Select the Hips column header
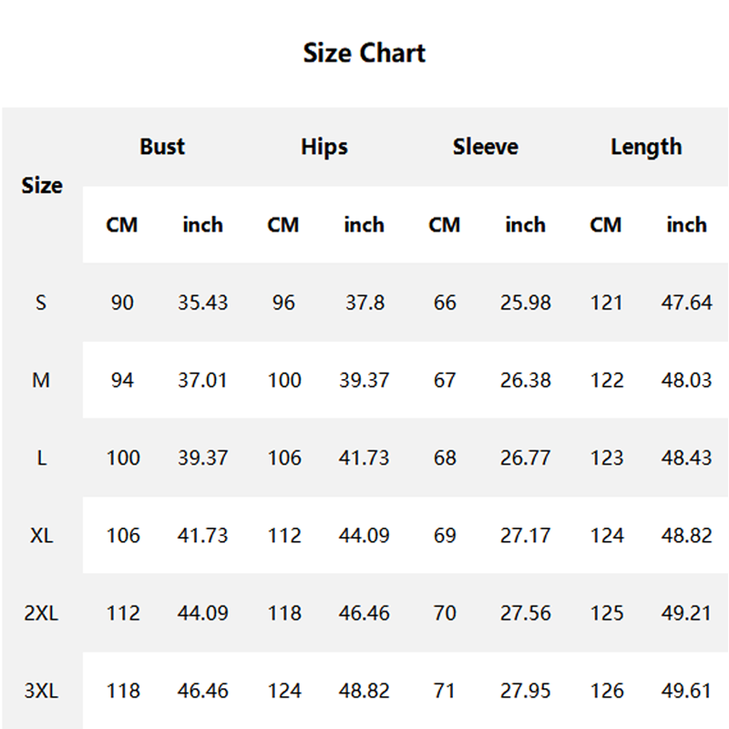This screenshot has width=729, height=729. tap(324, 147)
